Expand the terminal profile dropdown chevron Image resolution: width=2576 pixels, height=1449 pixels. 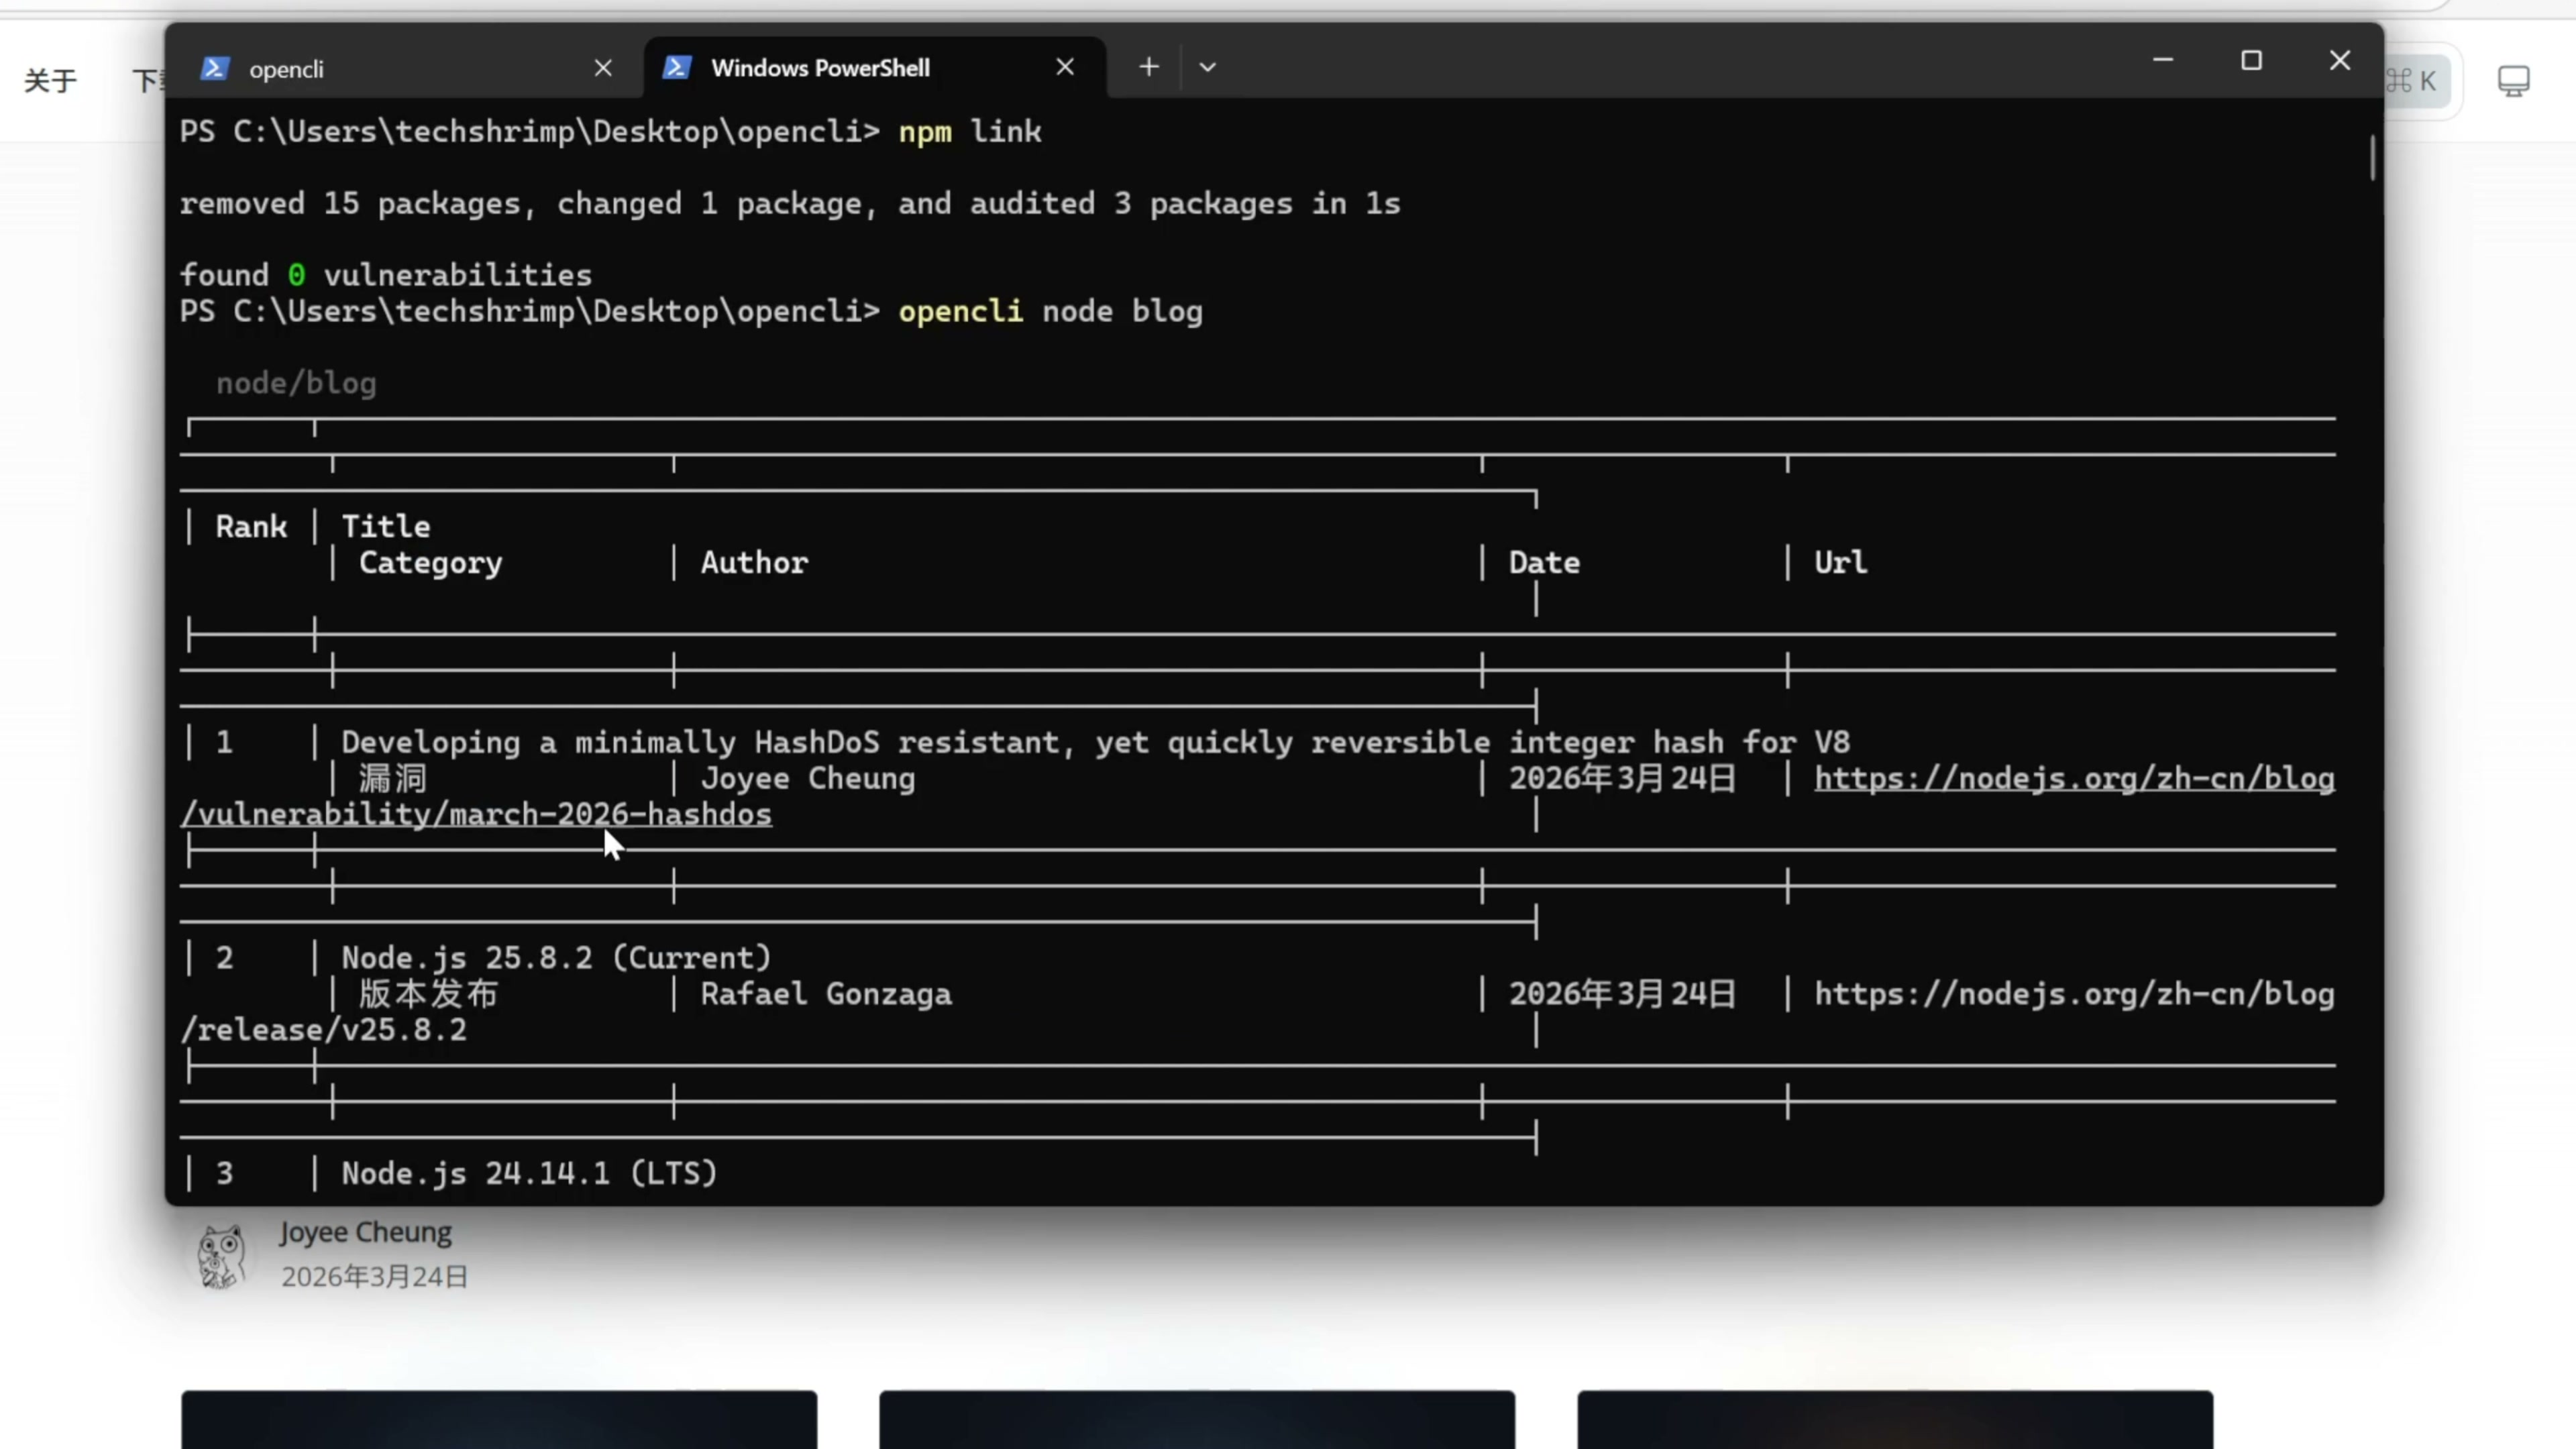1207,67
